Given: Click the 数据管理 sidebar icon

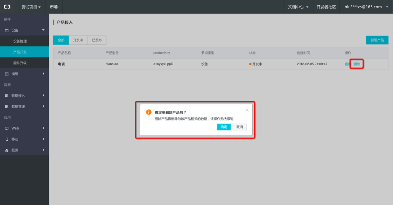Looking at the screenshot, I should point(7,107).
